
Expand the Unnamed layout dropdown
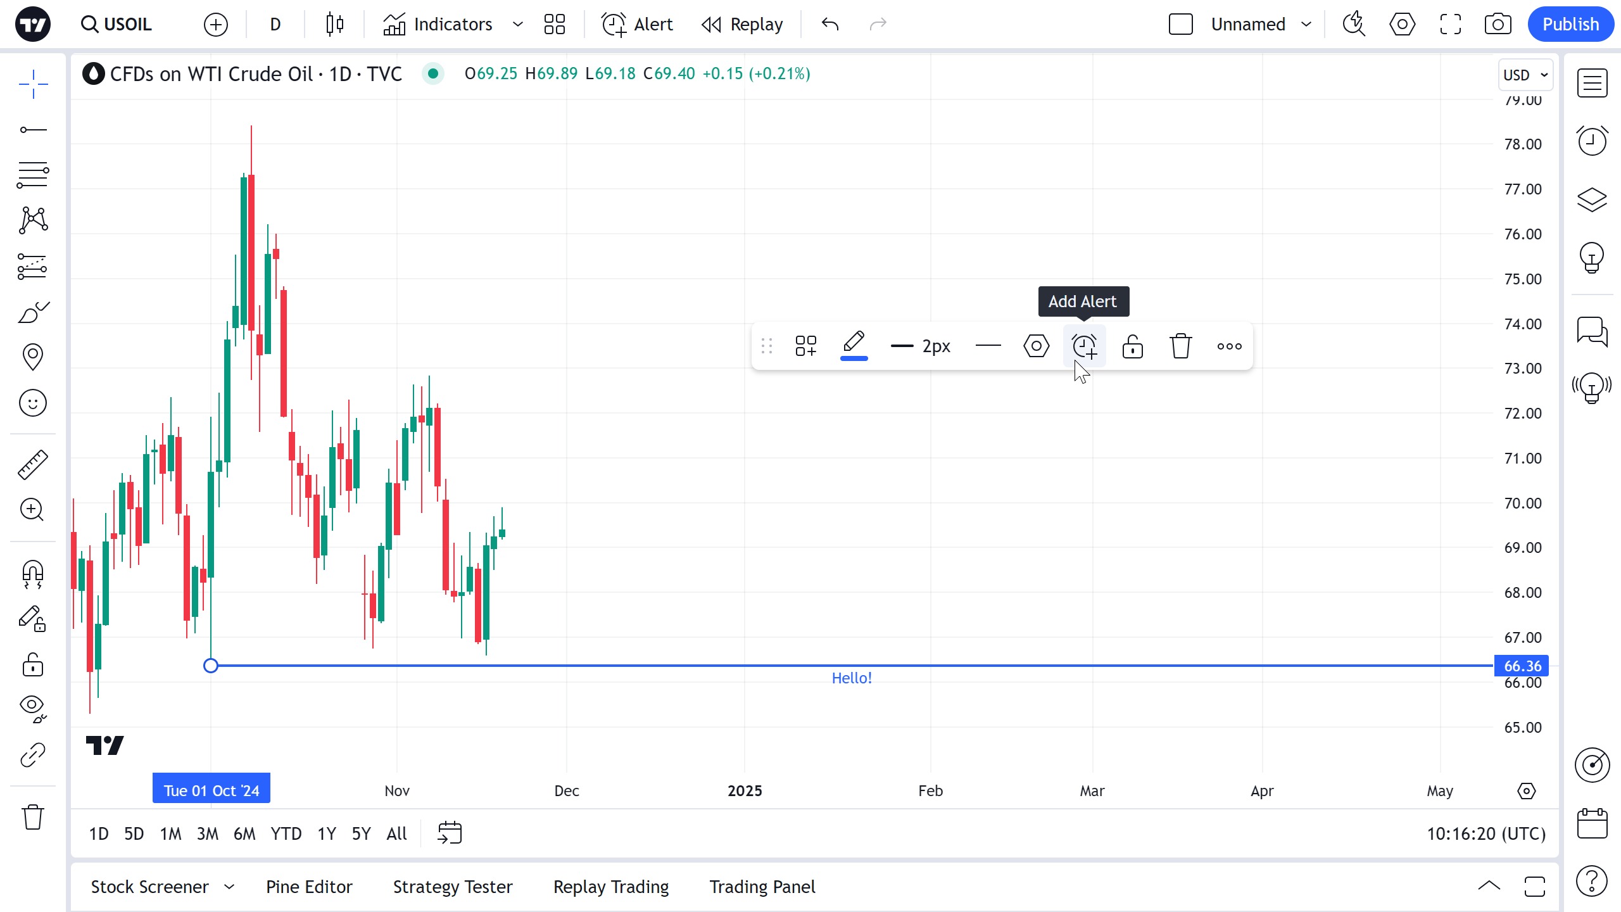(1306, 24)
